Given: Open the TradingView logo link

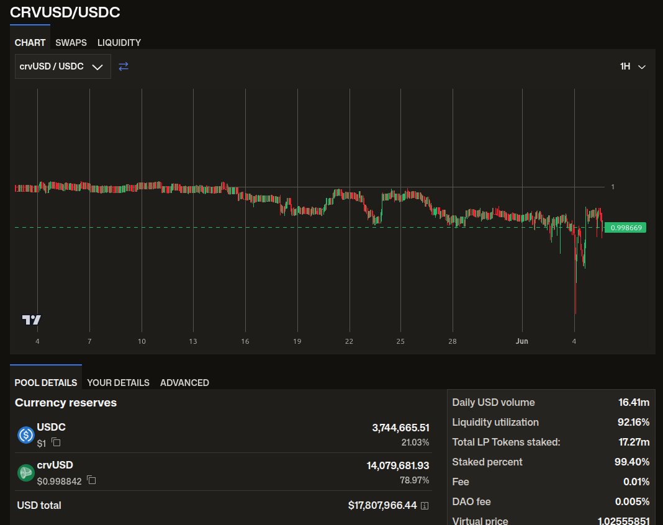Looking at the screenshot, I should (x=31, y=320).
